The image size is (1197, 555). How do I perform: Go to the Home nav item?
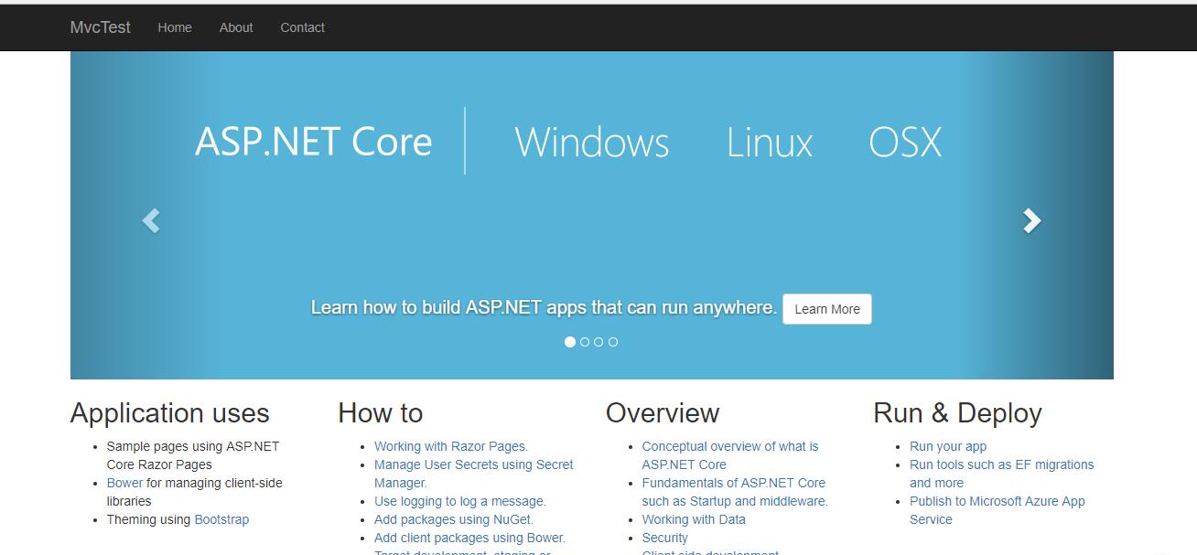[x=175, y=27]
